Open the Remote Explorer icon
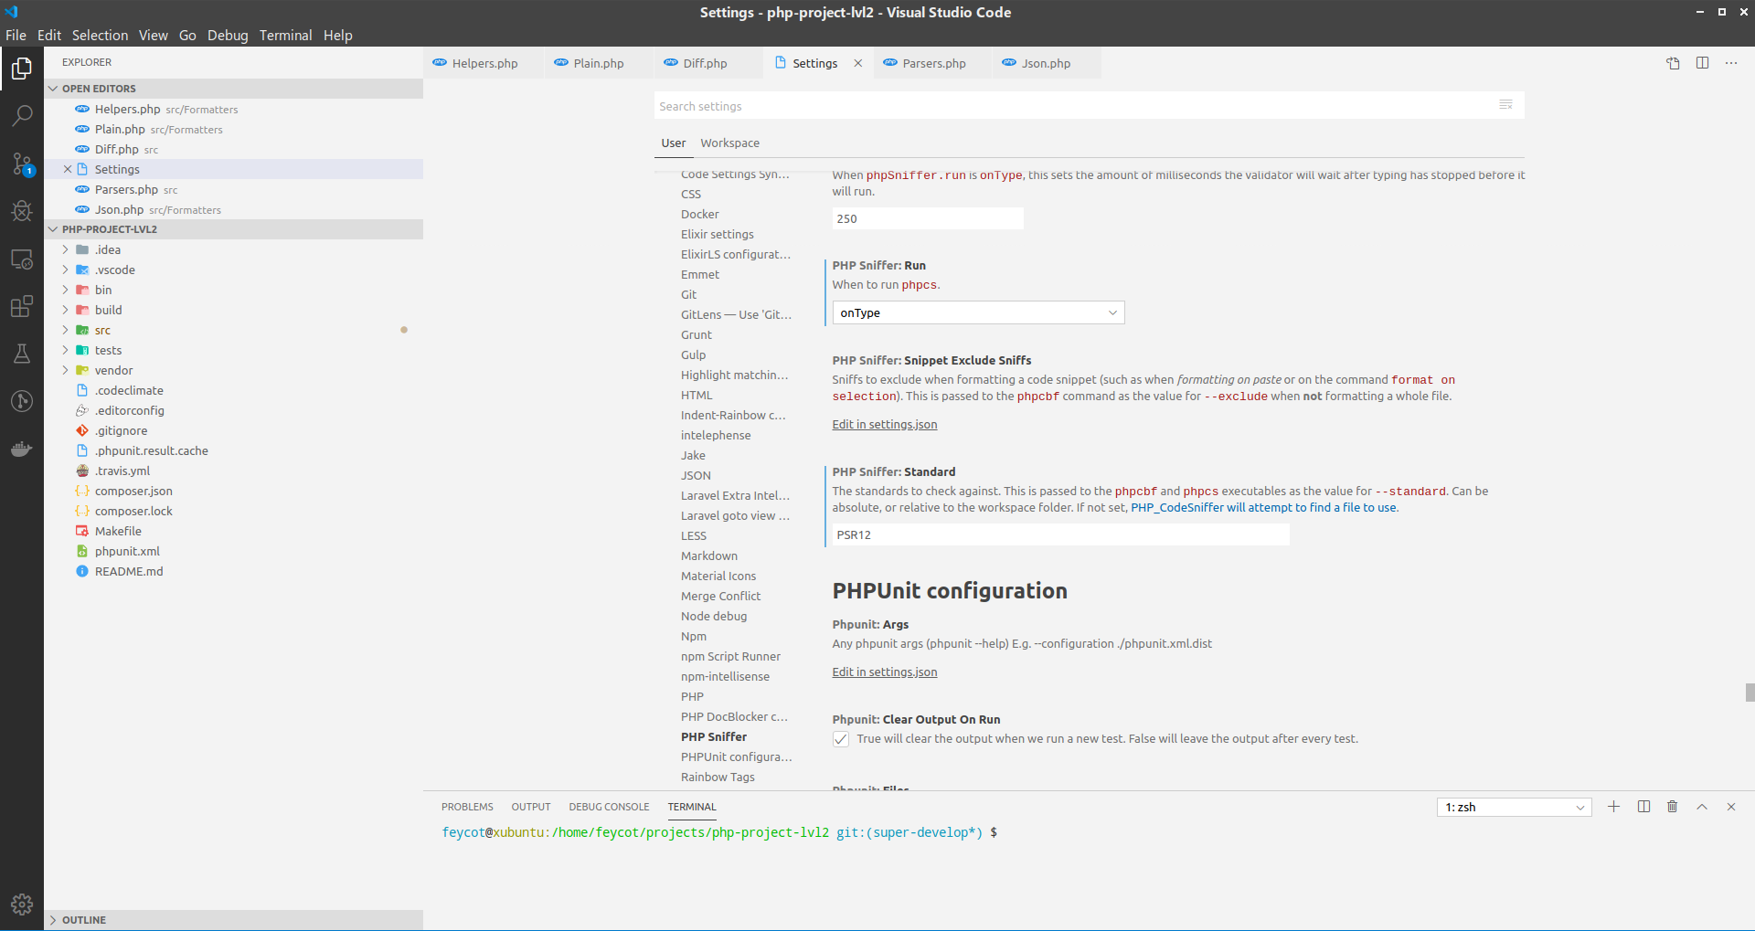The height and width of the screenshot is (931, 1755). tap(21, 259)
